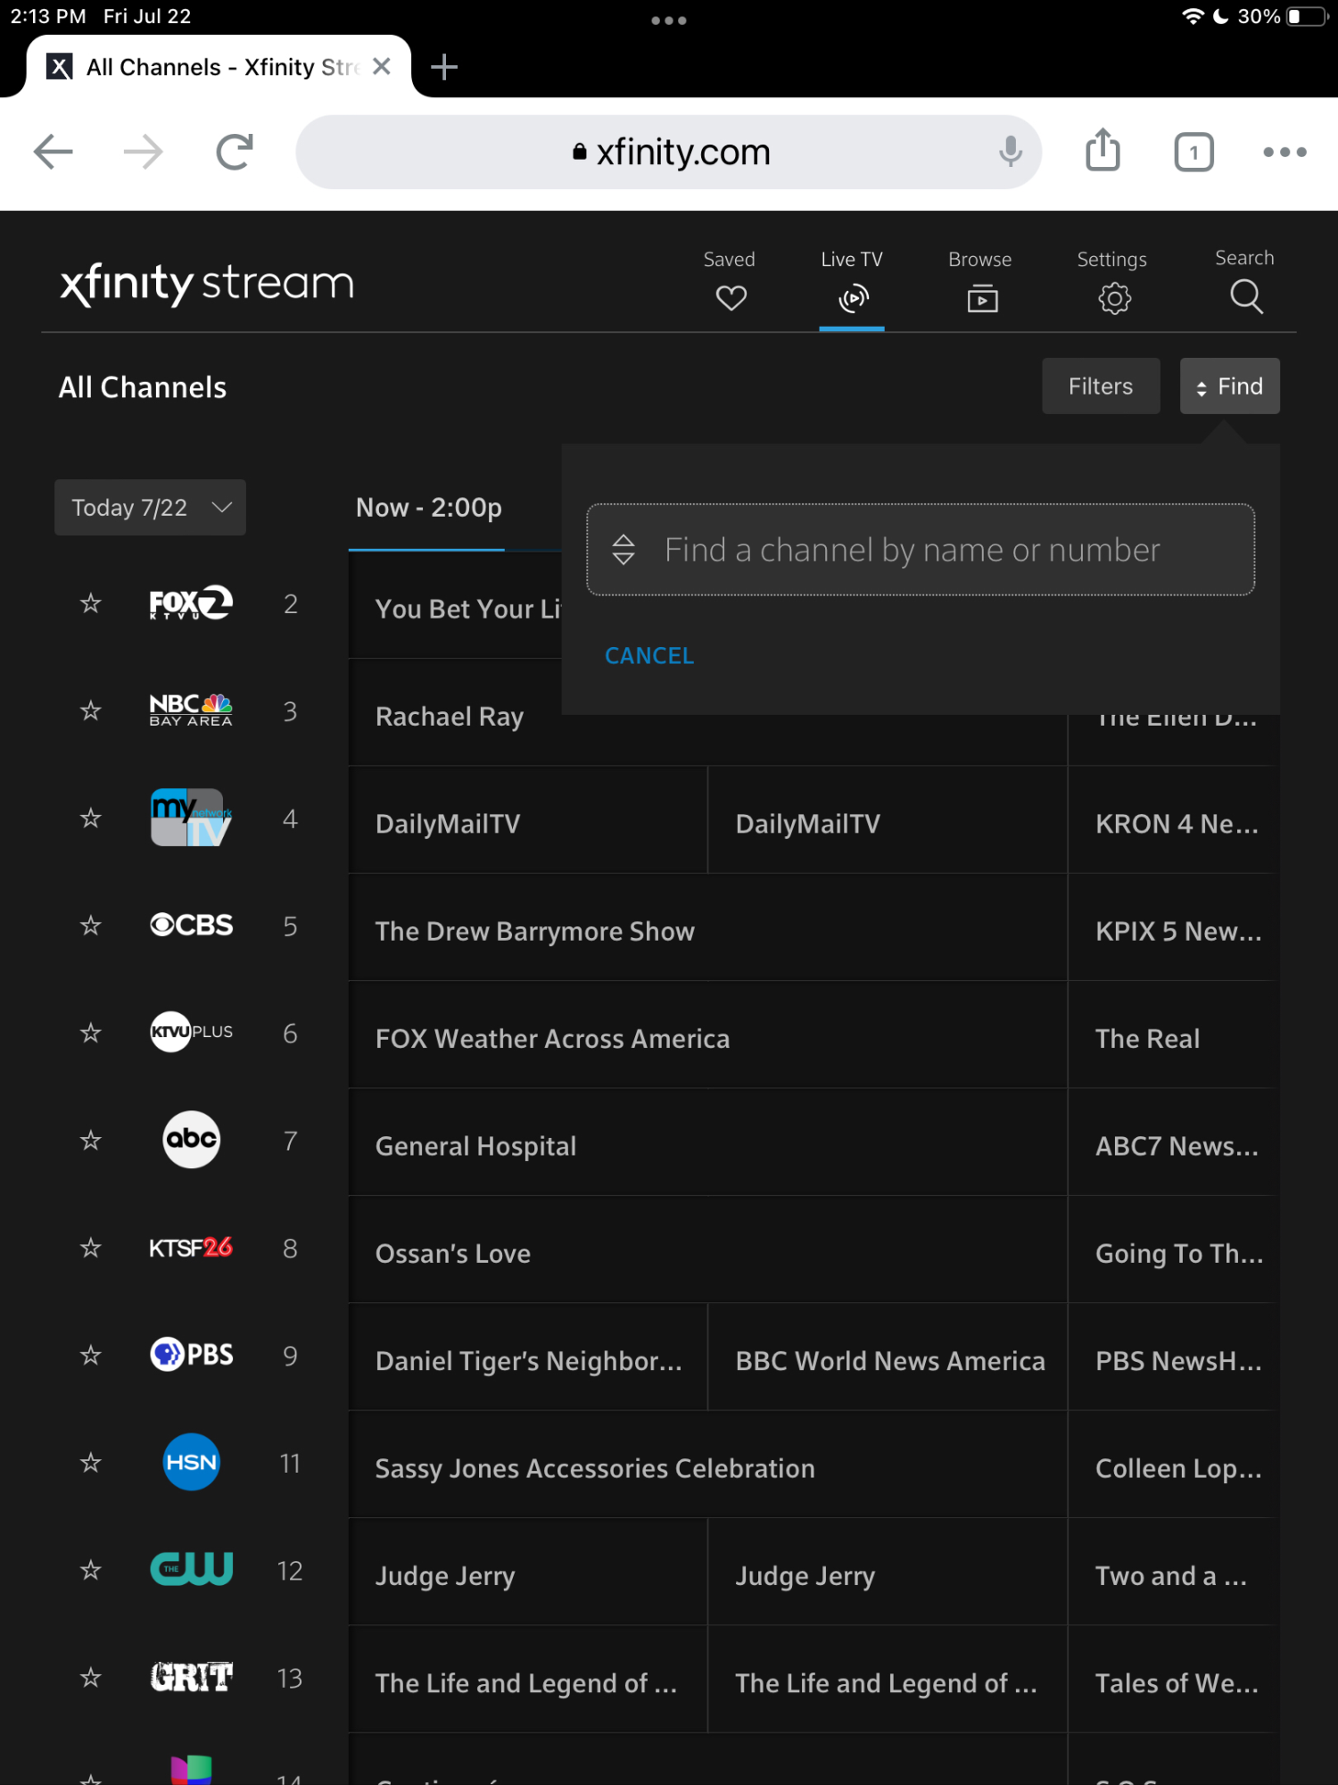Favorite the NBC Bay Area star

pyautogui.click(x=90, y=711)
